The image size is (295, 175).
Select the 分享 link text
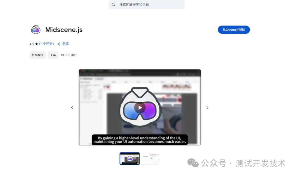(66, 44)
